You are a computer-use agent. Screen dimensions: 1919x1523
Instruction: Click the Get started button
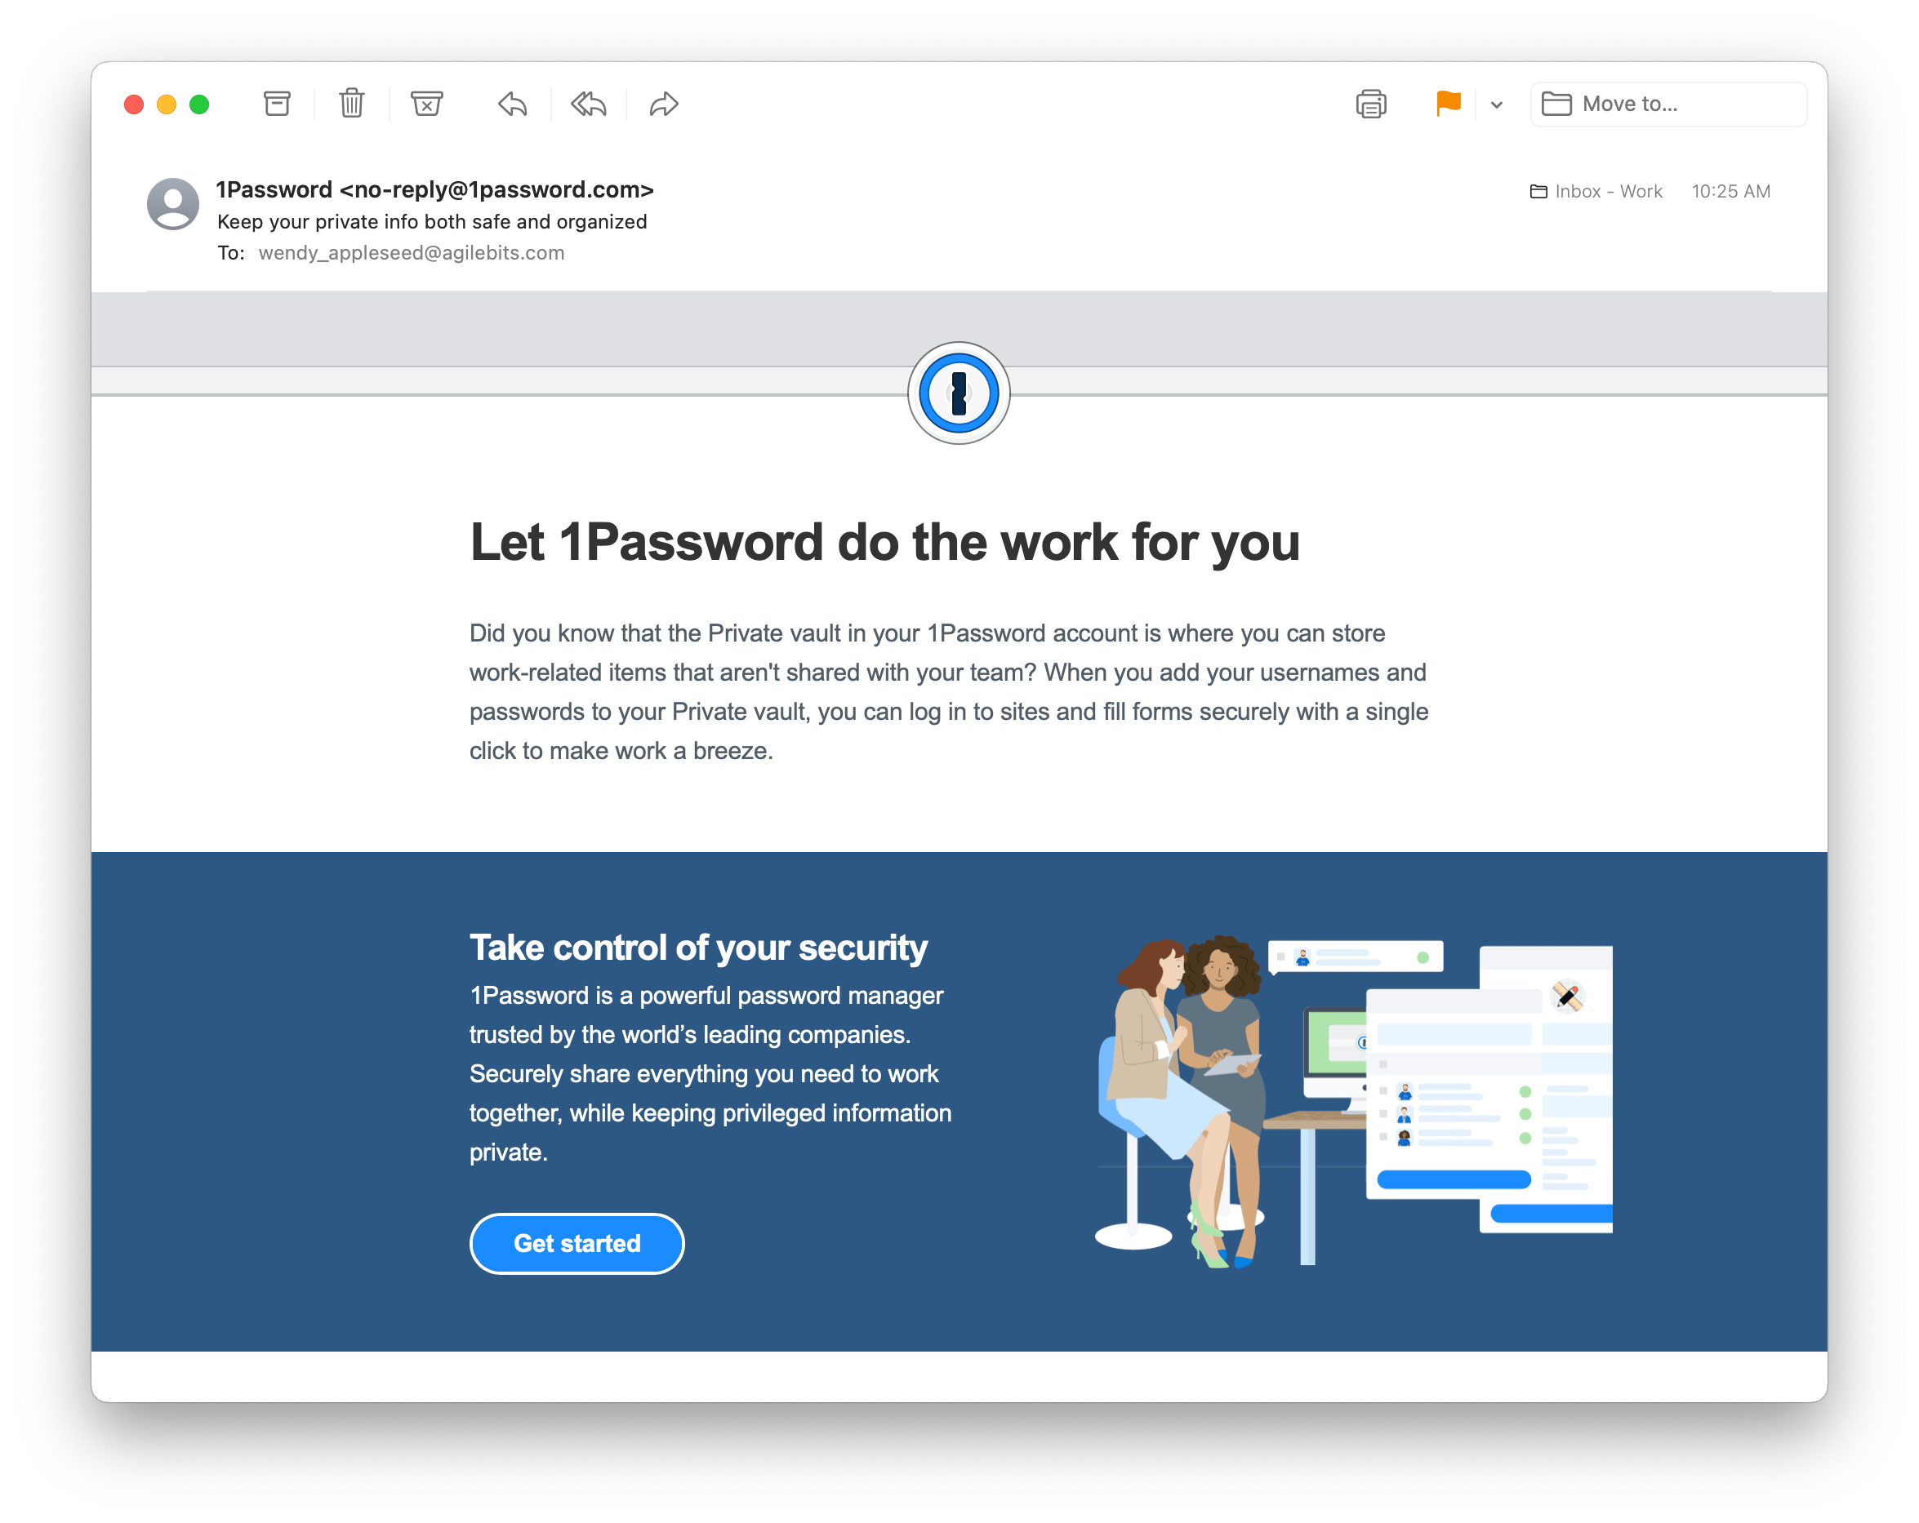[577, 1243]
